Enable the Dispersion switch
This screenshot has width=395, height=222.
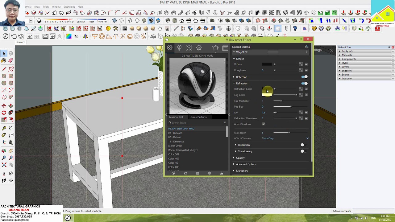pos(304,145)
